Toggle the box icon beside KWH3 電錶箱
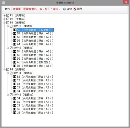The width and height of the screenshot is (130, 128). [11, 48]
